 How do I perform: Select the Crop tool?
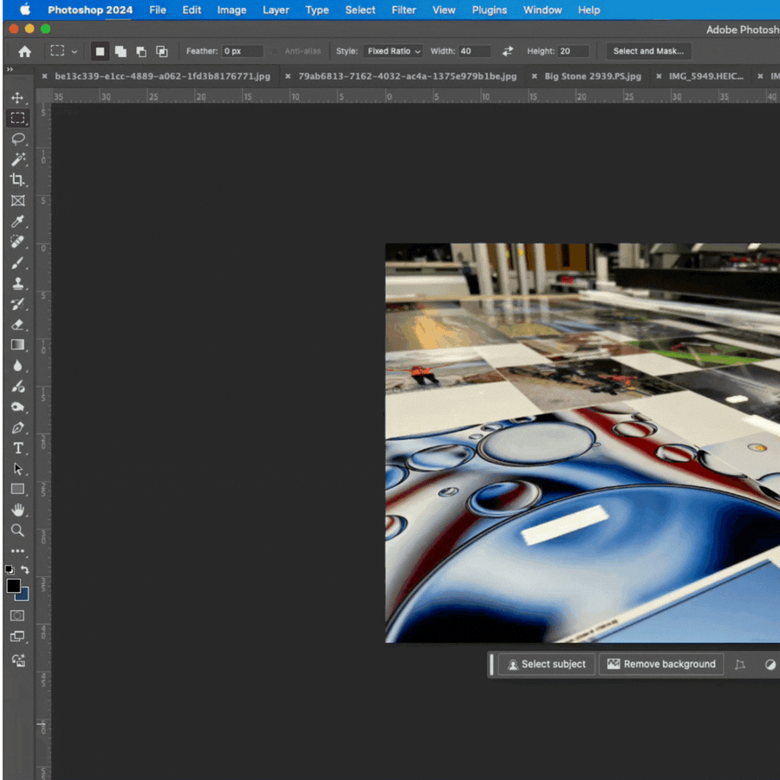point(18,179)
